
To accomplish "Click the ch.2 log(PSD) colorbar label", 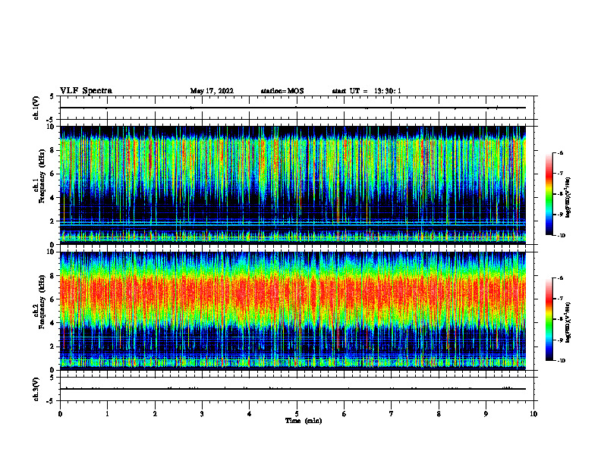I will tap(568, 322).
